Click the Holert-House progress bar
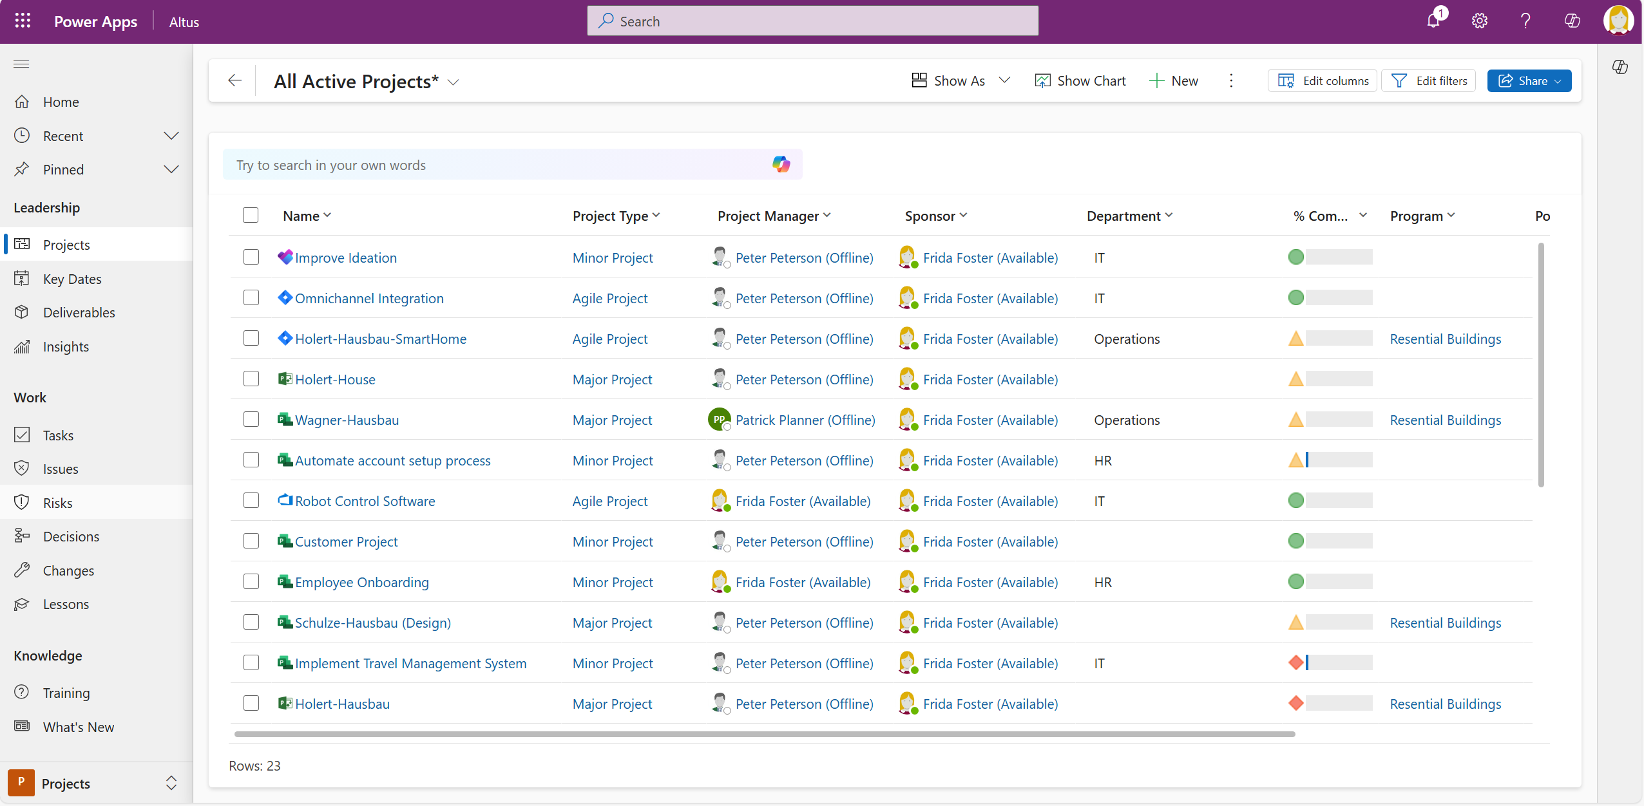The height and width of the screenshot is (806, 1644). [1339, 379]
